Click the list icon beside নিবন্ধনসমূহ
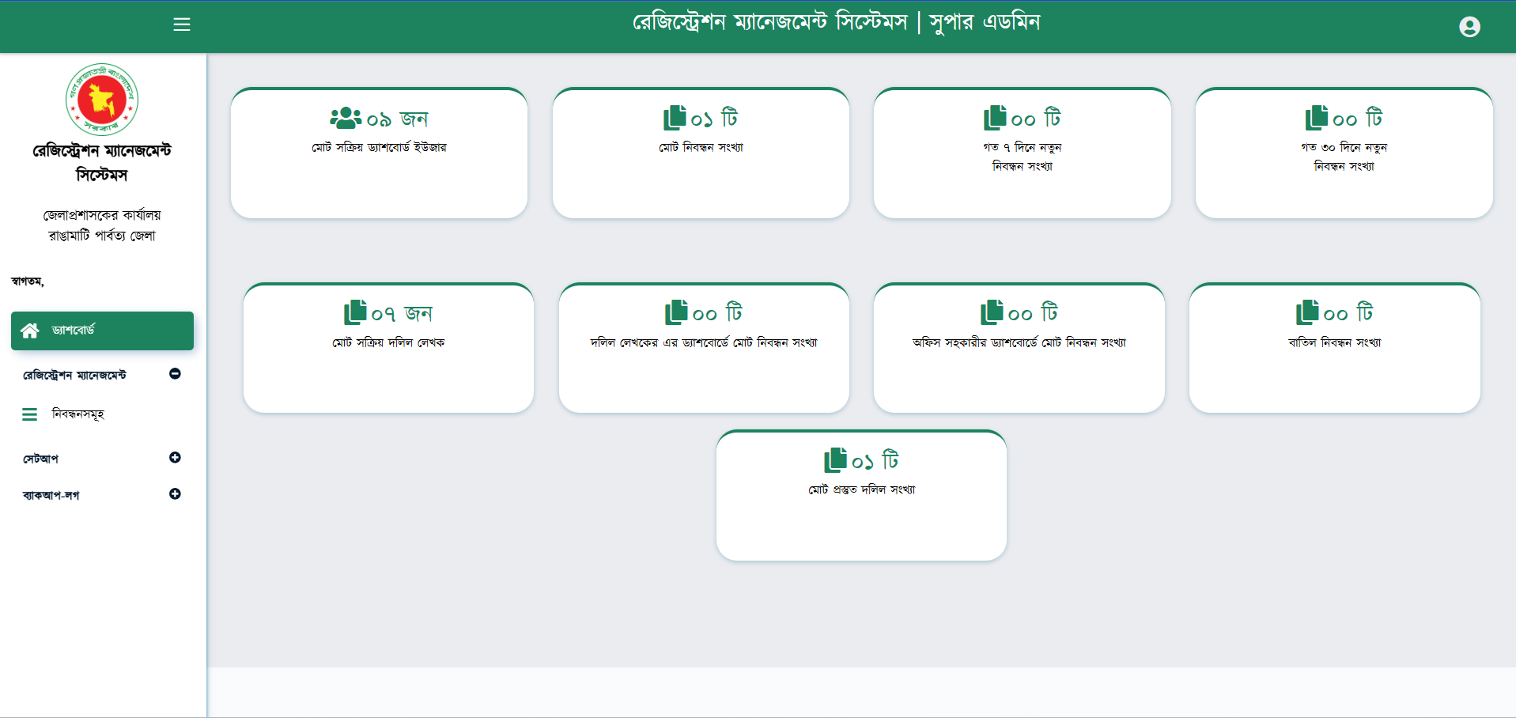 30,414
